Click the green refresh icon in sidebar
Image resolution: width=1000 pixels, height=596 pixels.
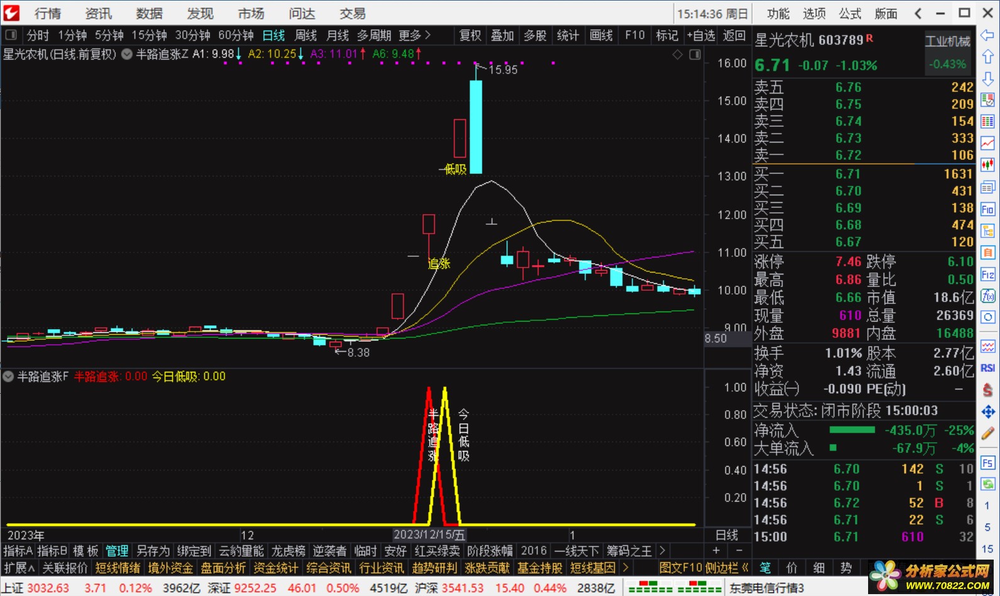coord(987,484)
